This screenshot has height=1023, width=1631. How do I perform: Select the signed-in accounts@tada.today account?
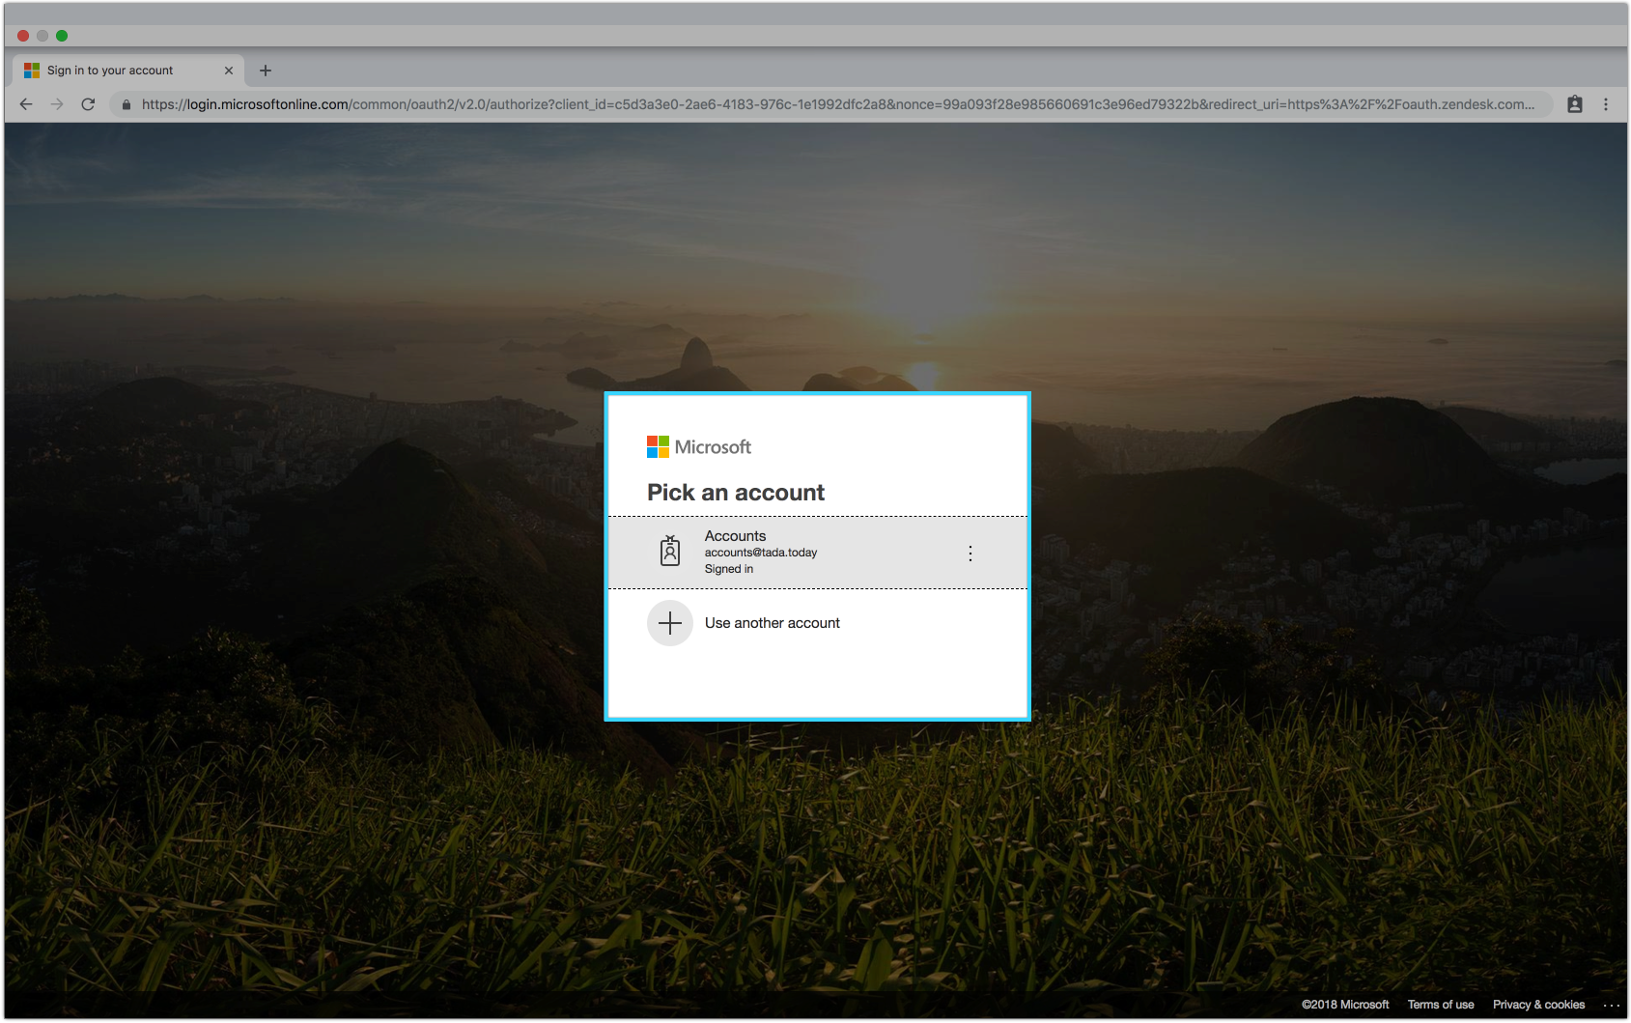pos(816,552)
